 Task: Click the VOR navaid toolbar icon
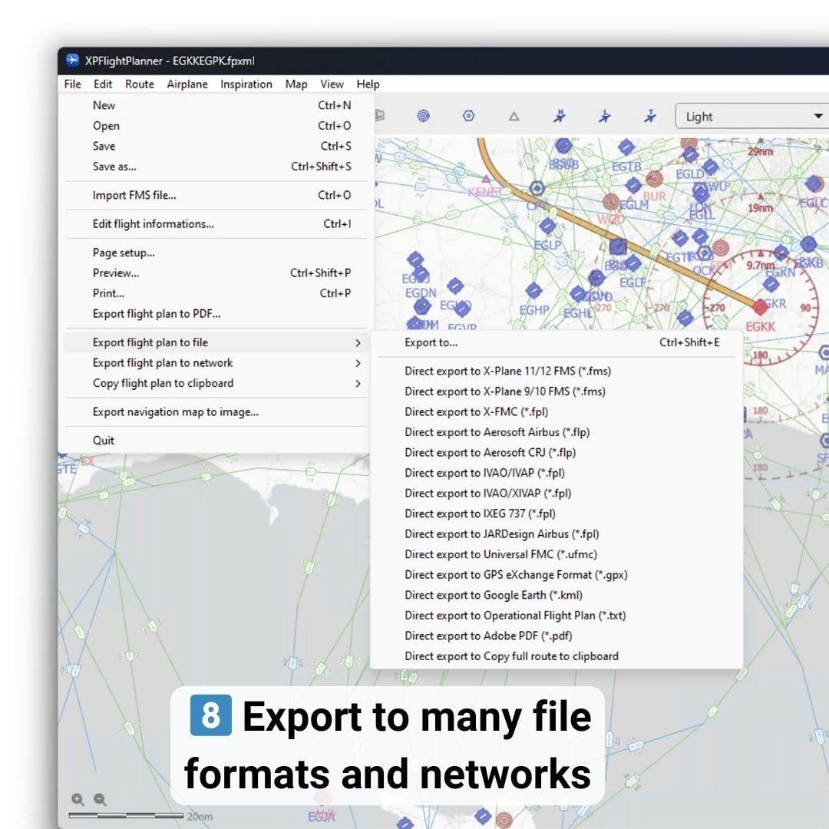pos(424,116)
